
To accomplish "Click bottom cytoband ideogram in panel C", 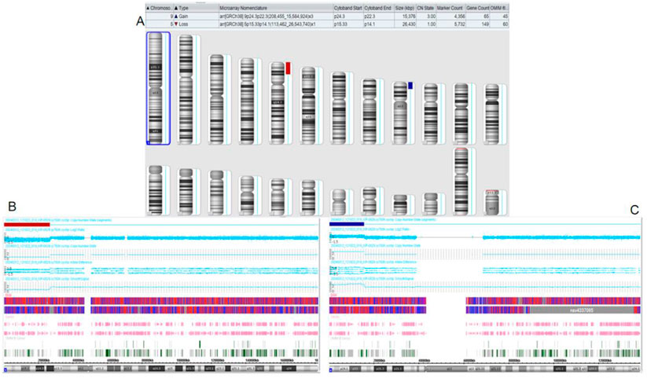I will (x=485, y=369).
